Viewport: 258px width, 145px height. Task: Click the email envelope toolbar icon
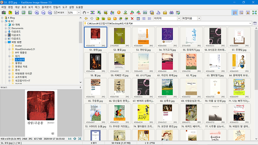165,13
